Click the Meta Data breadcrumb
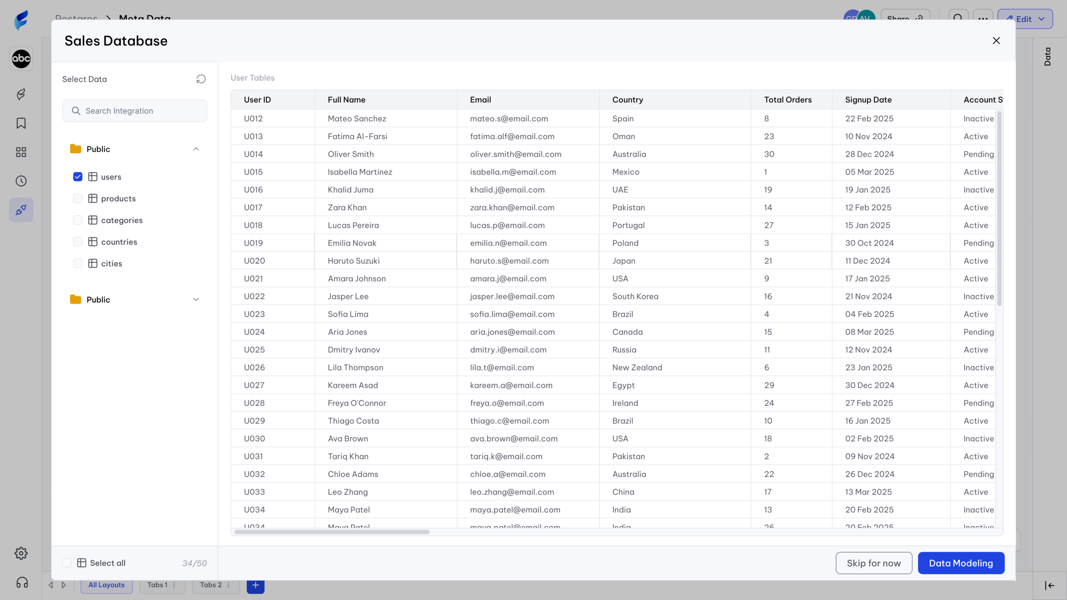Viewport: 1067px width, 600px height. [x=145, y=19]
